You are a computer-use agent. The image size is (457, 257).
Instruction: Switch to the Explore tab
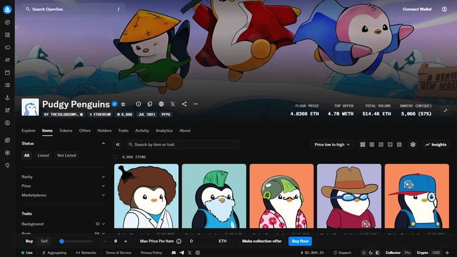pyautogui.click(x=28, y=131)
